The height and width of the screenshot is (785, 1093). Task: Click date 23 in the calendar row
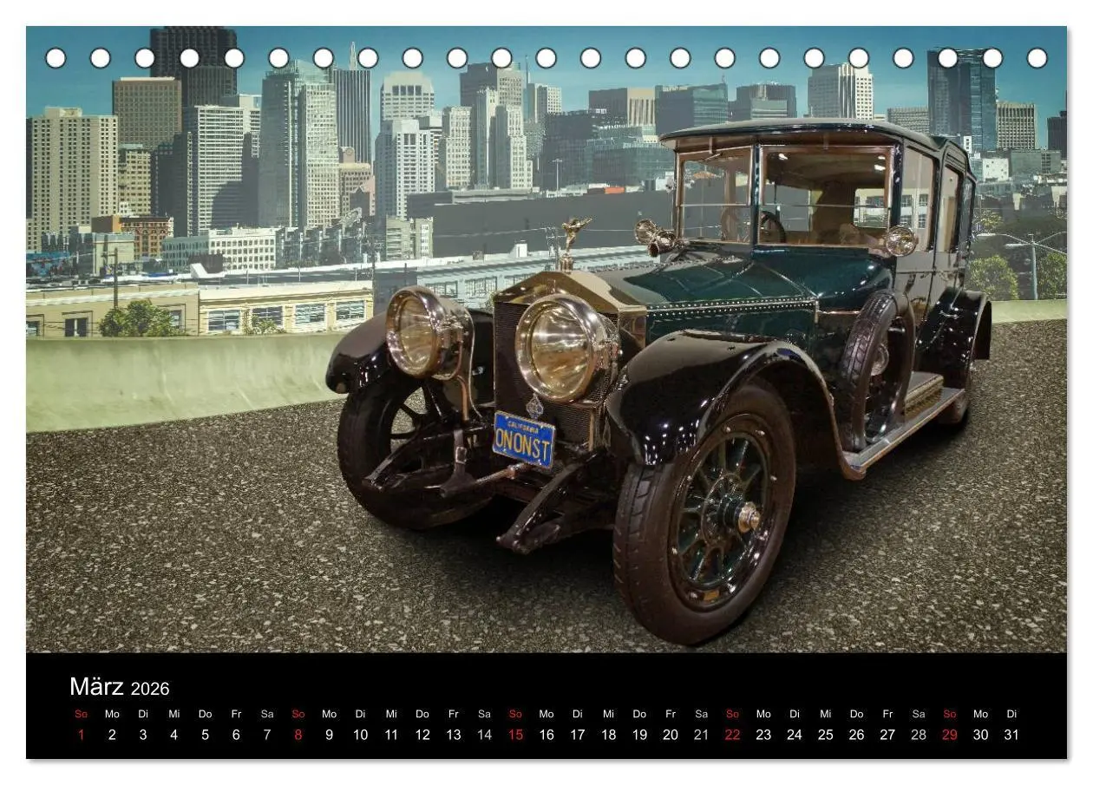point(763,735)
